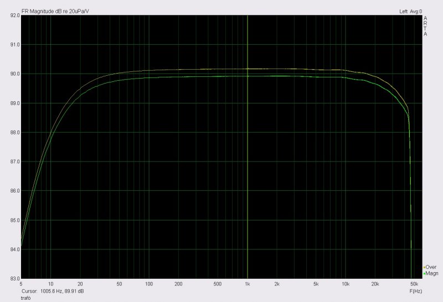
Task: Click the vertical 'ARTA' logo text
Action: (x=425, y=26)
